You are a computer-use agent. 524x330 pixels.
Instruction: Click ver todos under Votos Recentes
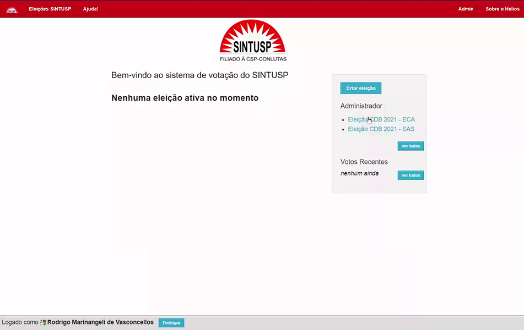point(410,175)
